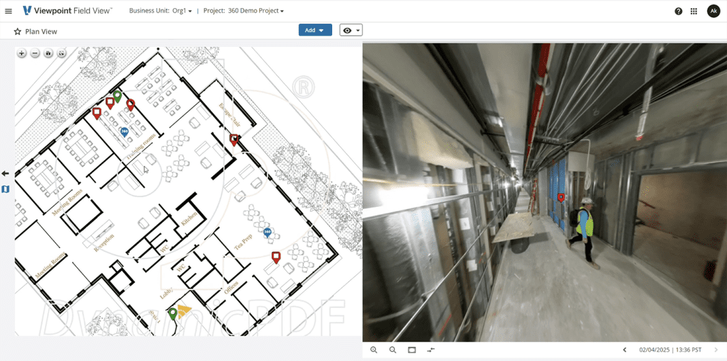Screen dimensions: 727x361
Task: Zoom out on the 360 photo viewer
Action: coord(393,350)
